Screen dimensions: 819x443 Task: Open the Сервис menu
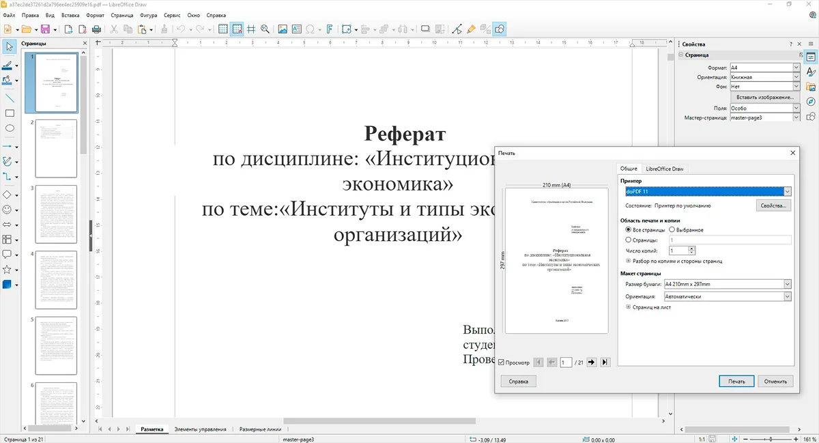coord(172,14)
